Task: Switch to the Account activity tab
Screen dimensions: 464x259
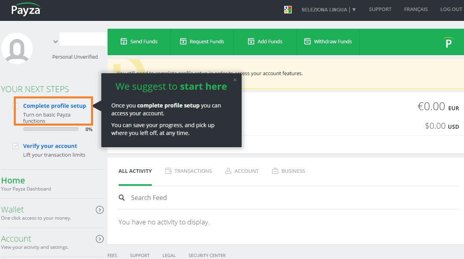Action: click(246, 171)
